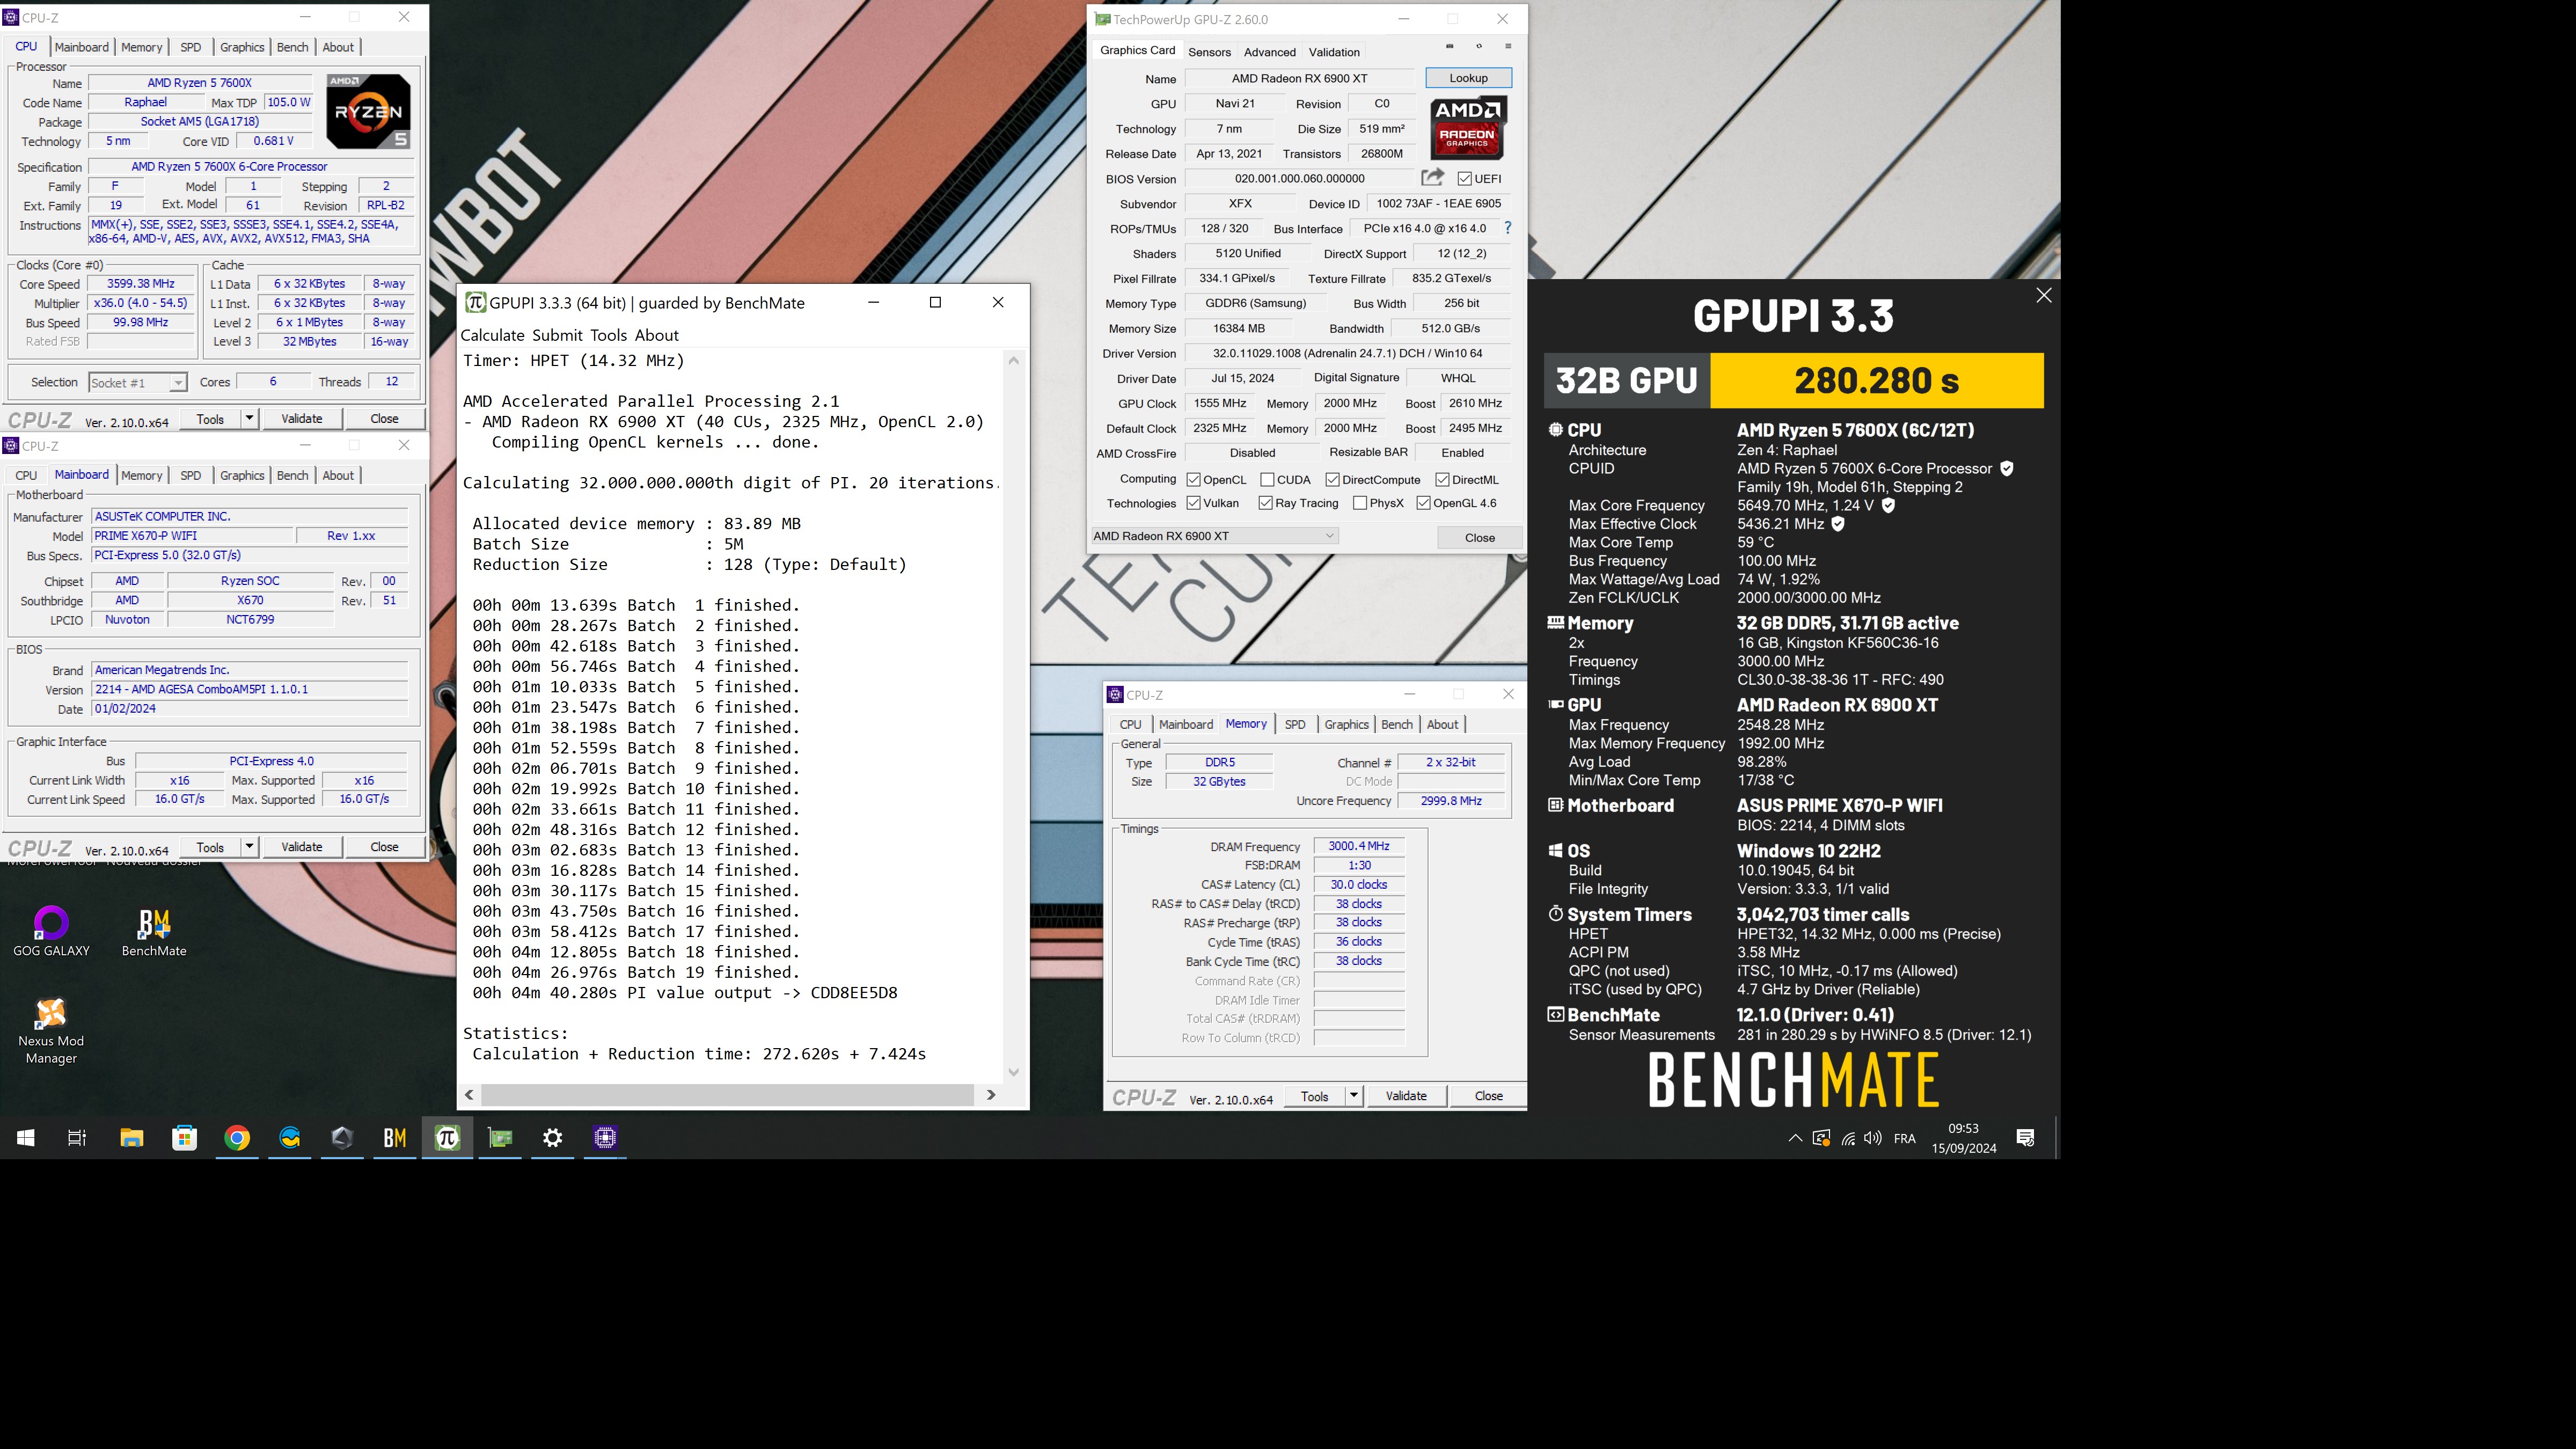Switch to the Sensors tab in GPU-Z

pyautogui.click(x=1209, y=52)
